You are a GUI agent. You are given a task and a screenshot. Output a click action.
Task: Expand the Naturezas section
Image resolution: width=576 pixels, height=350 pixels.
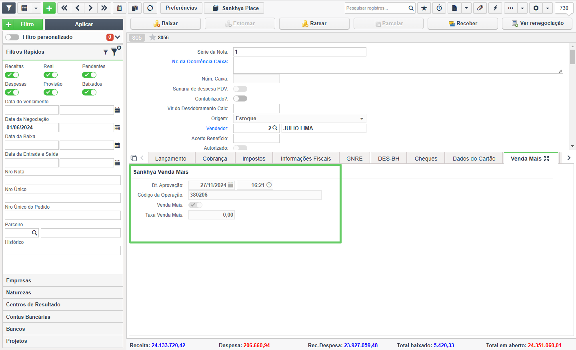63,292
